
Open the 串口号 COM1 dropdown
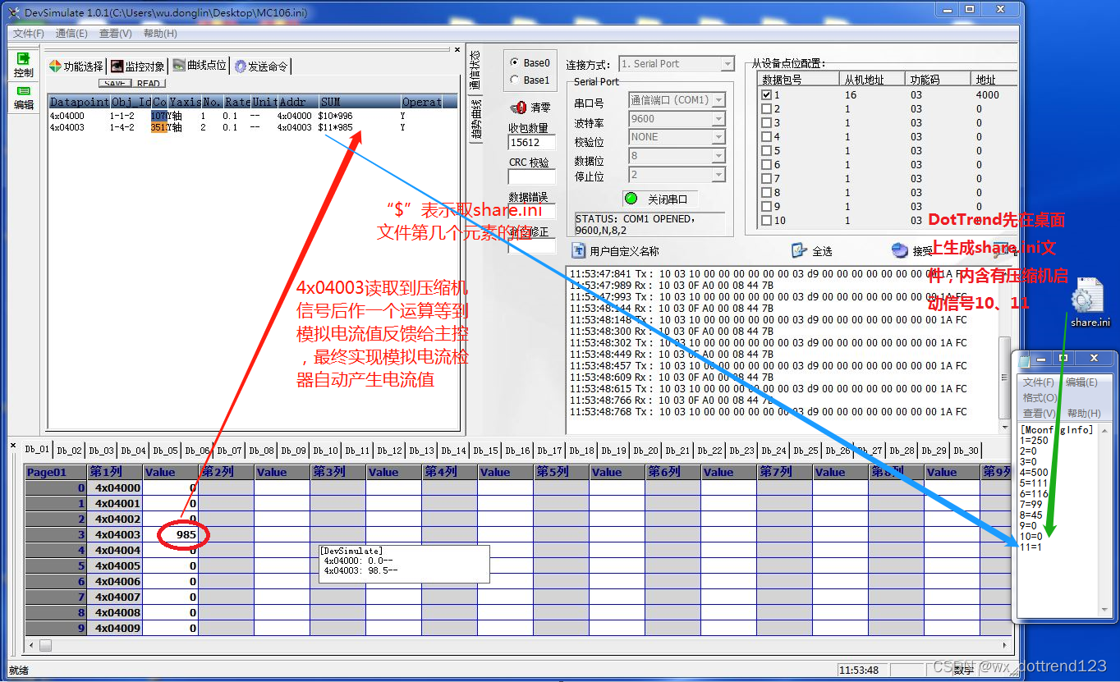click(718, 100)
